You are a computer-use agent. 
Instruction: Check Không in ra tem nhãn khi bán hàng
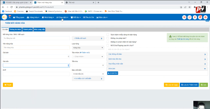(108, 42)
